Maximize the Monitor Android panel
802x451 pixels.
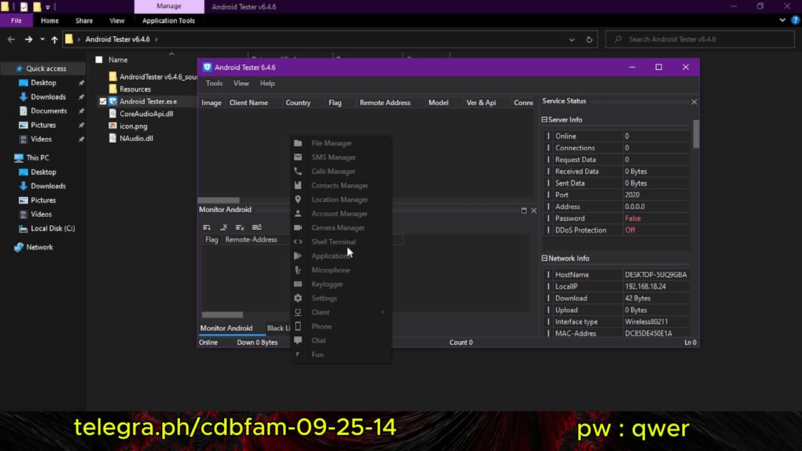pyautogui.click(x=524, y=210)
